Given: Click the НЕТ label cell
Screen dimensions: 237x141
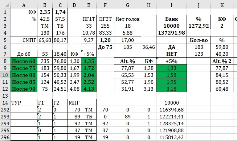Looking at the screenshot, I should [x=171, y=54].
